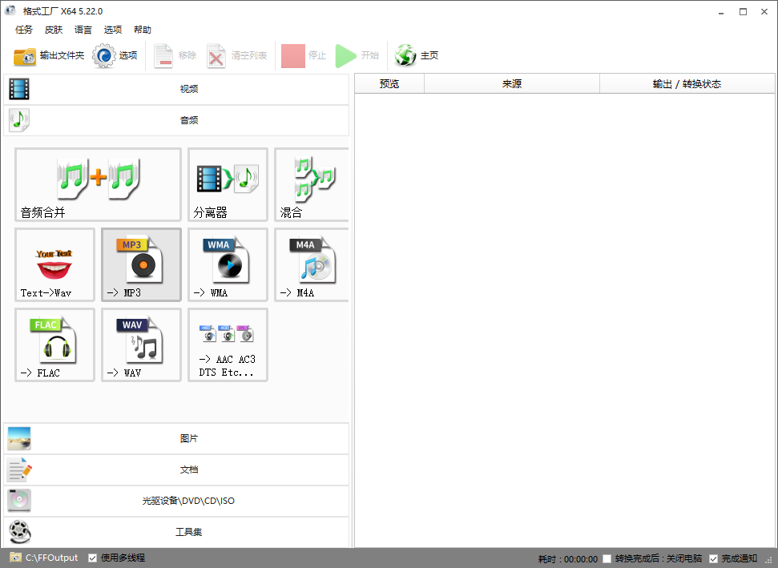This screenshot has height=568, width=778.
Task: Open the 音频合并 audio merge tool
Action: [x=98, y=184]
